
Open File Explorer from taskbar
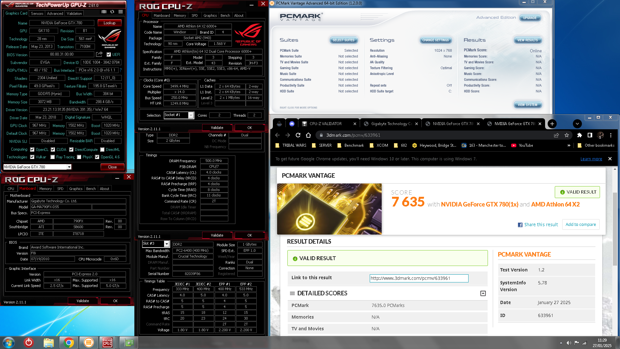[48, 343]
